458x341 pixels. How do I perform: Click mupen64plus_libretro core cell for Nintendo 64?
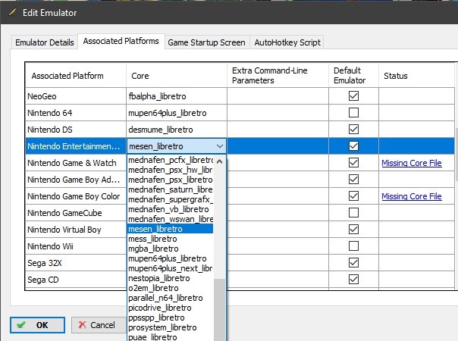[x=177, y=113]
